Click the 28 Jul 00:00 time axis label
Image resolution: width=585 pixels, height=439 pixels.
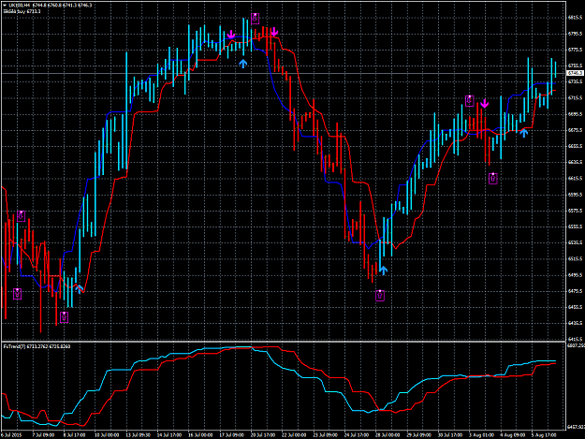[x=388, y=435]
